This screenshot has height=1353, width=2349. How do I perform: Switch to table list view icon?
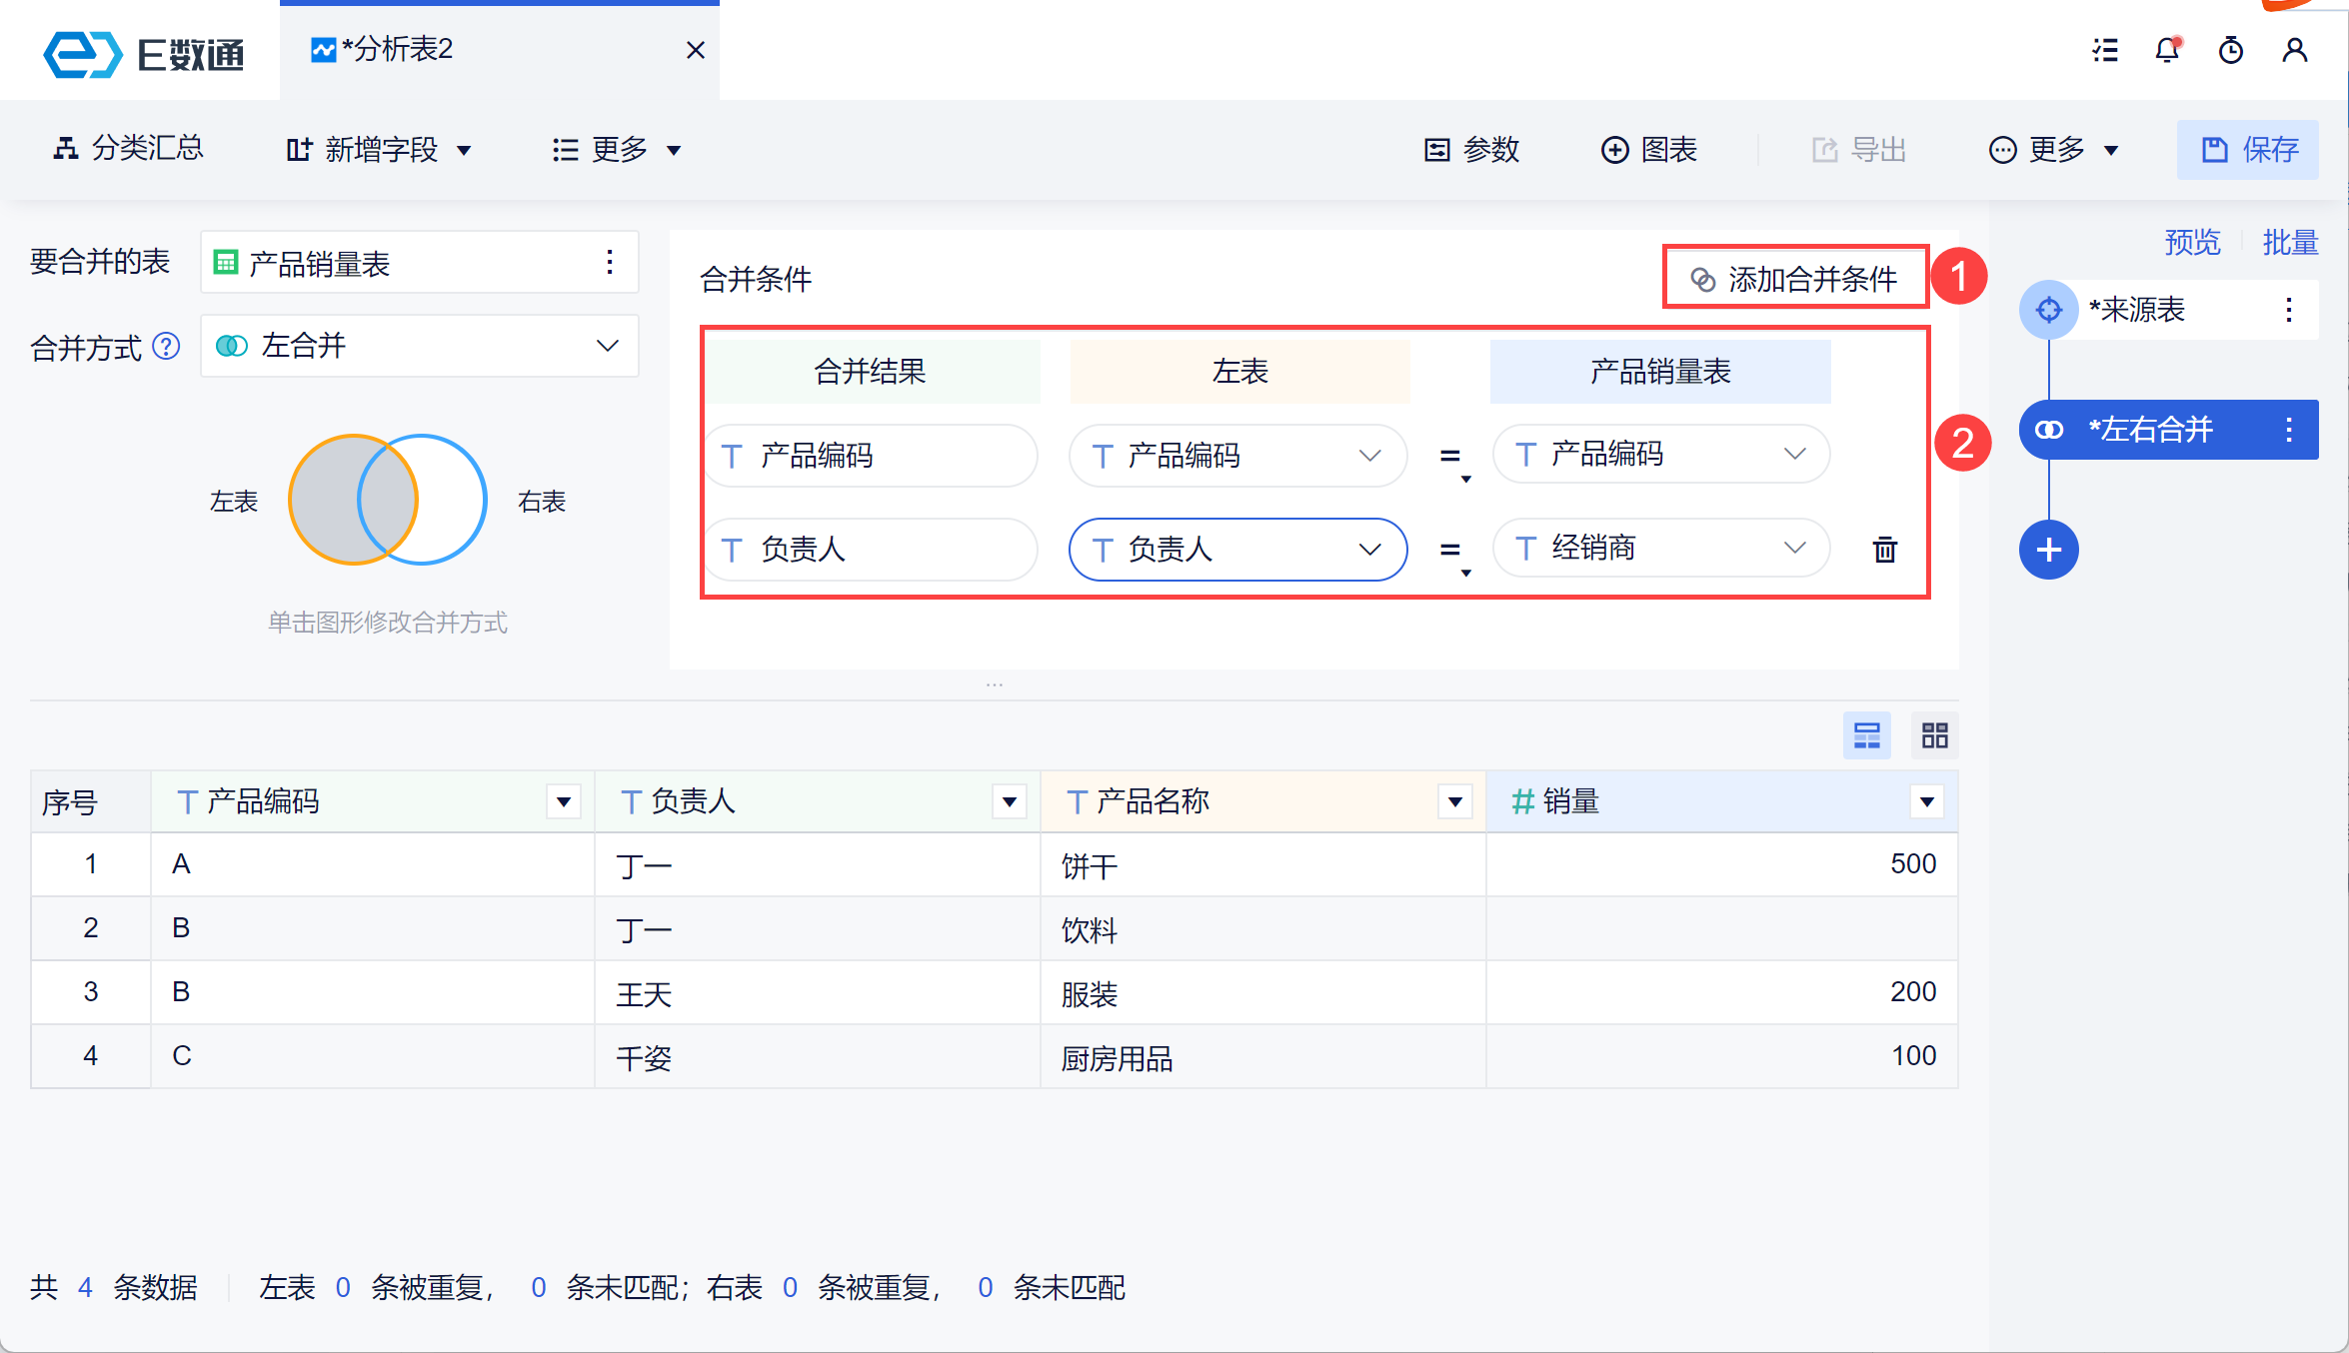tap(1866, 736)
